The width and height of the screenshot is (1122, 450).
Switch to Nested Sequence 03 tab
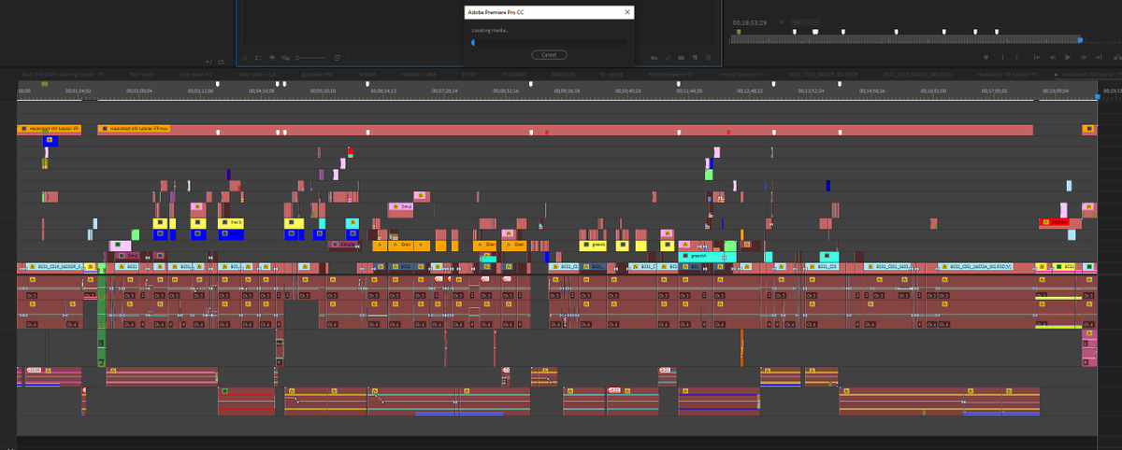pos(670,73)
